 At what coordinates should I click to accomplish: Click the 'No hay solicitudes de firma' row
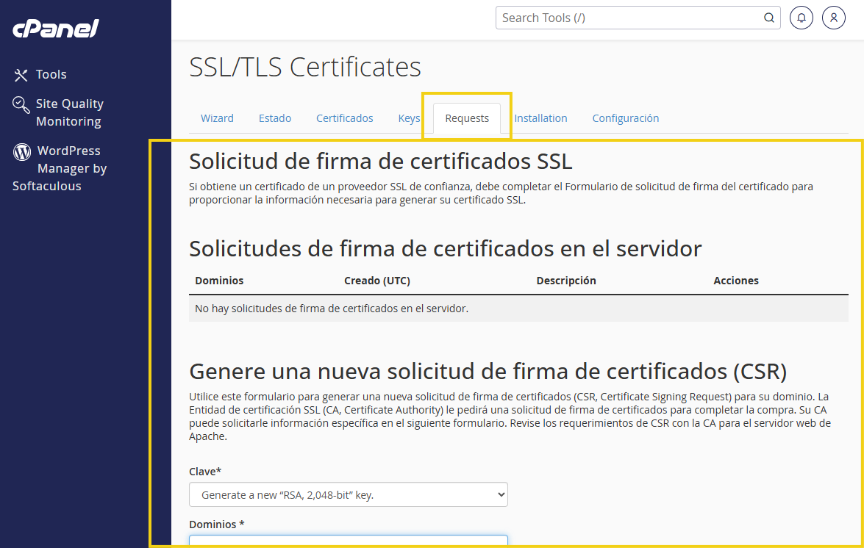coord(518,309)
